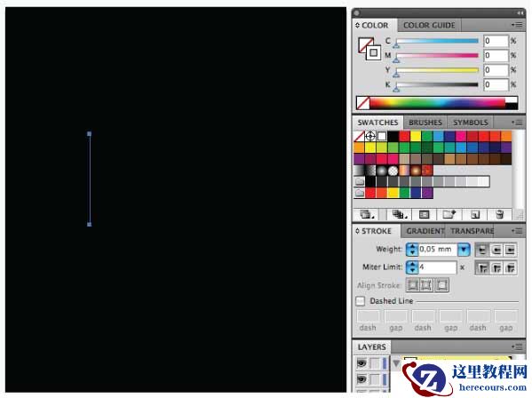Adjust the Magenta slider track
The height and width of the screenshot is (398, 532).
(437, 56)
